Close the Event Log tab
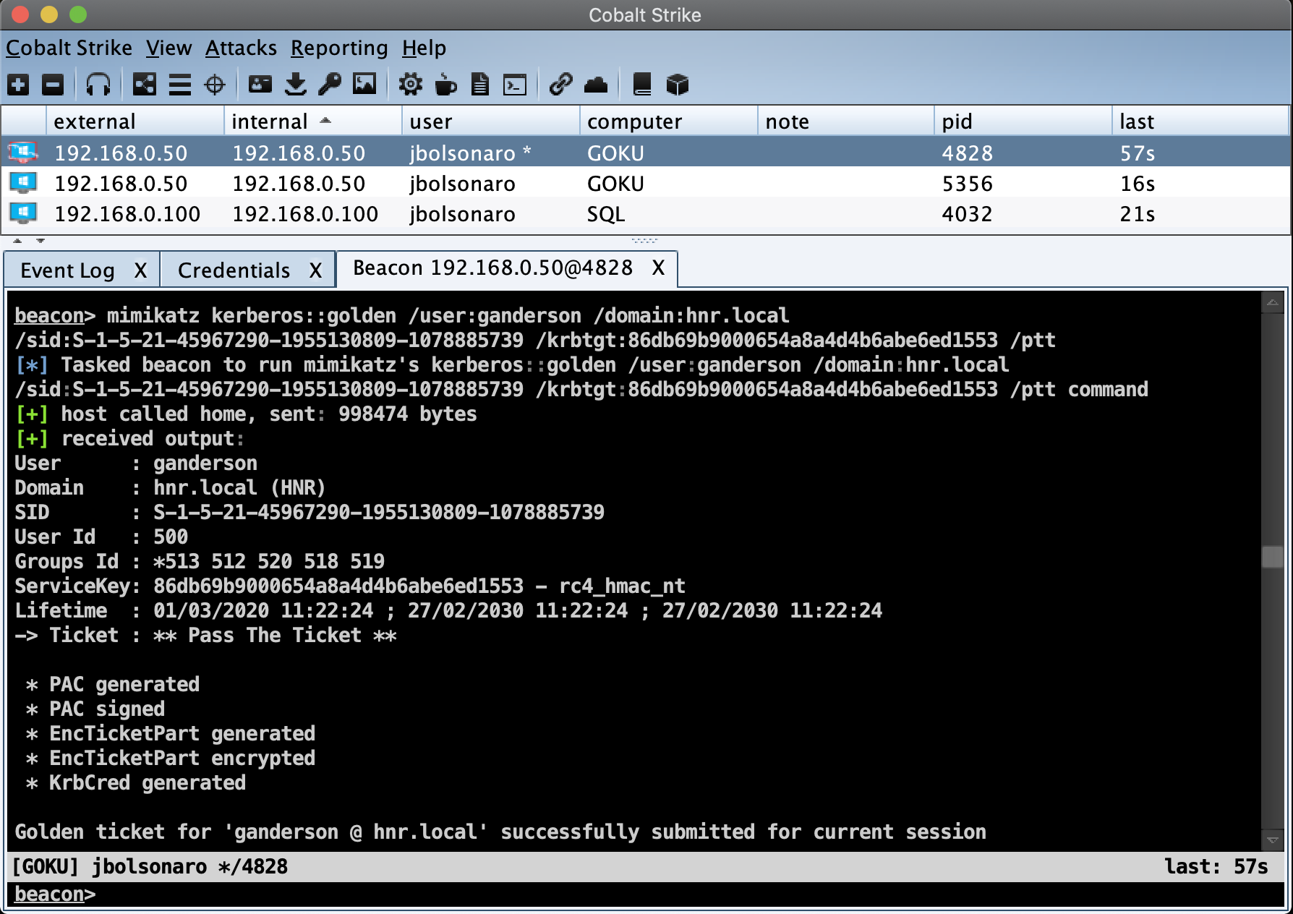This screenshot has width=1293, height=914. [x=141, y=270]
